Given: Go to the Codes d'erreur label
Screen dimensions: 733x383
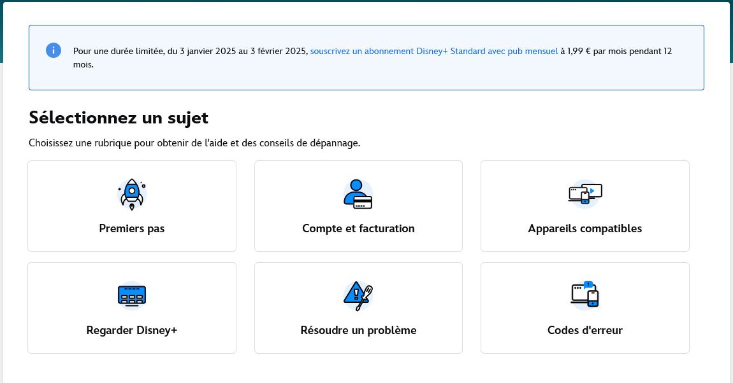Looking at the screenshot, I should [584, 330].
